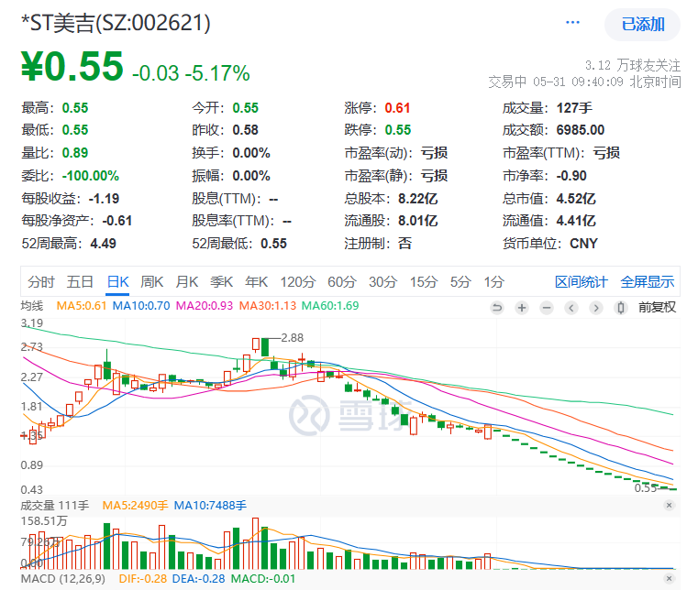This screenshot has width=698, height=590.
Task: Switch to the 分时 intraday tab
Action: coord(40,281)
